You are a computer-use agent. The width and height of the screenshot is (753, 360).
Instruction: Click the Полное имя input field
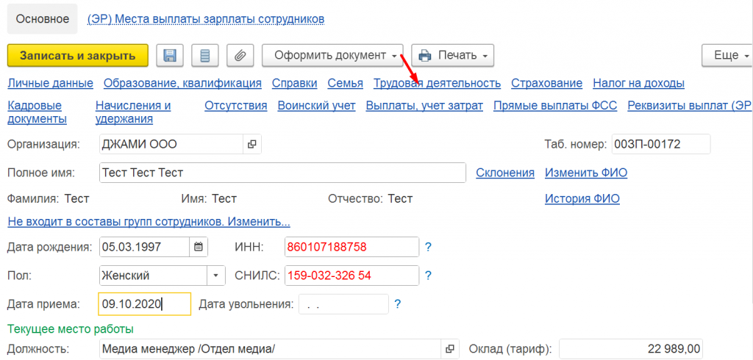[x=283, y=173]
